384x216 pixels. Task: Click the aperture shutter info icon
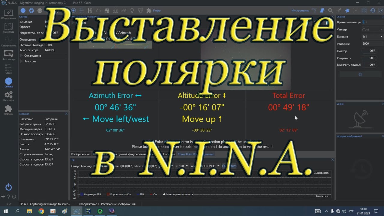[x=31, y=10]
